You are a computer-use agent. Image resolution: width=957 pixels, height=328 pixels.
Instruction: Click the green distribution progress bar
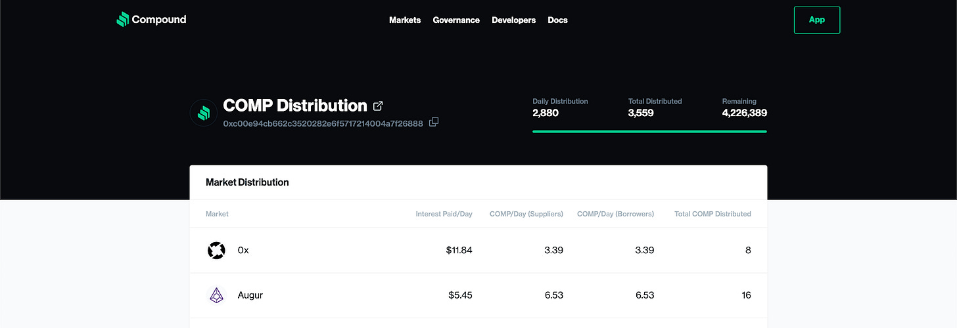649,131
